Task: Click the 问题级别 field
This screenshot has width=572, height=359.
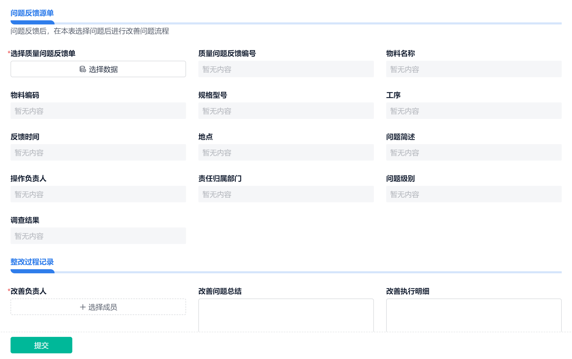Action: (x=474, y=194)
